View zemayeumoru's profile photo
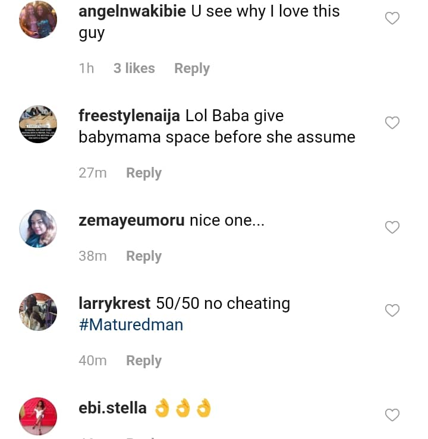Screen dimensions: 428x439 (x=38, y=228)
